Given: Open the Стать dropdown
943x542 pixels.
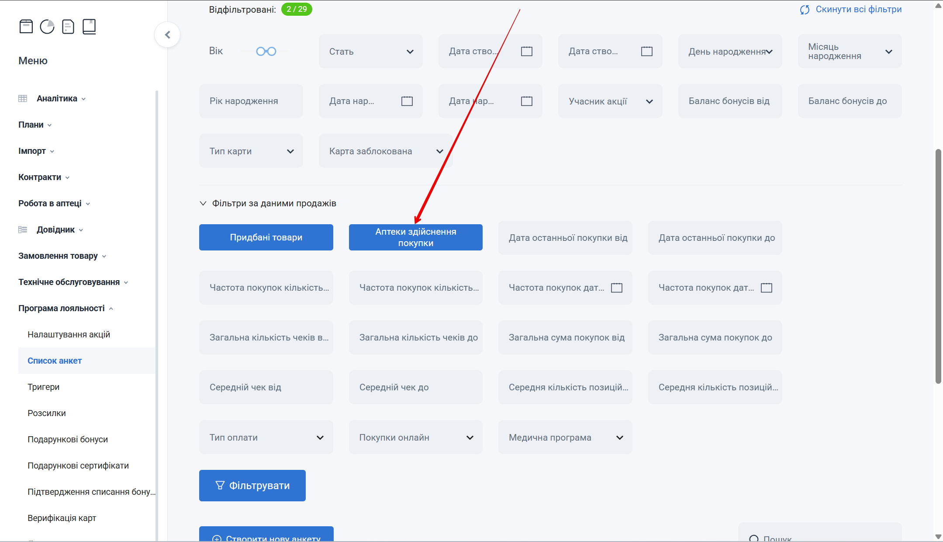Looking at the screenshot, I should (x=370, y=51).
